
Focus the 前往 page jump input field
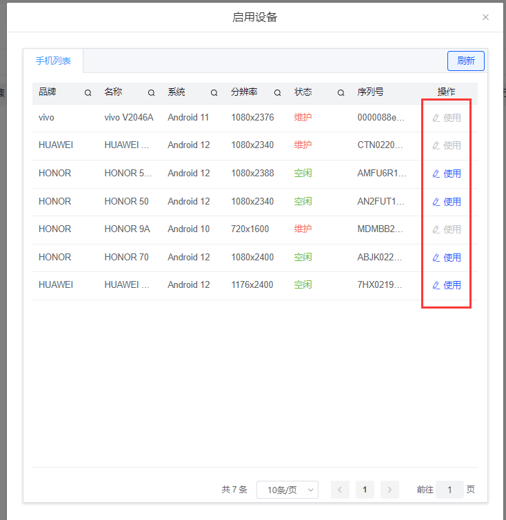450,490
